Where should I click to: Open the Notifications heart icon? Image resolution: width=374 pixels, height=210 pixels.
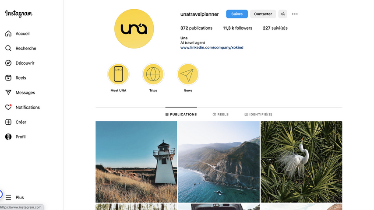(8, 107)
